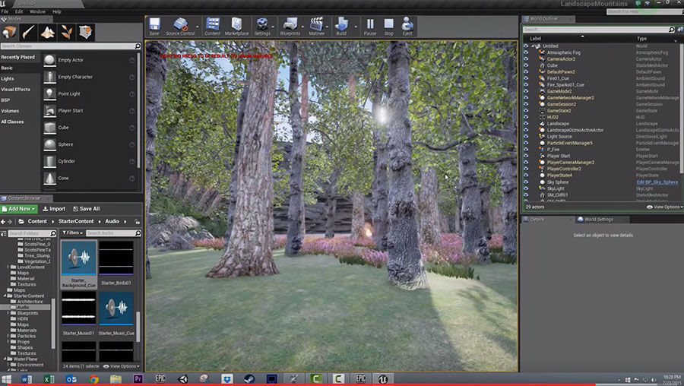Eject from the player controller
This screenshot has width=684, height=386.
[407, 27]
